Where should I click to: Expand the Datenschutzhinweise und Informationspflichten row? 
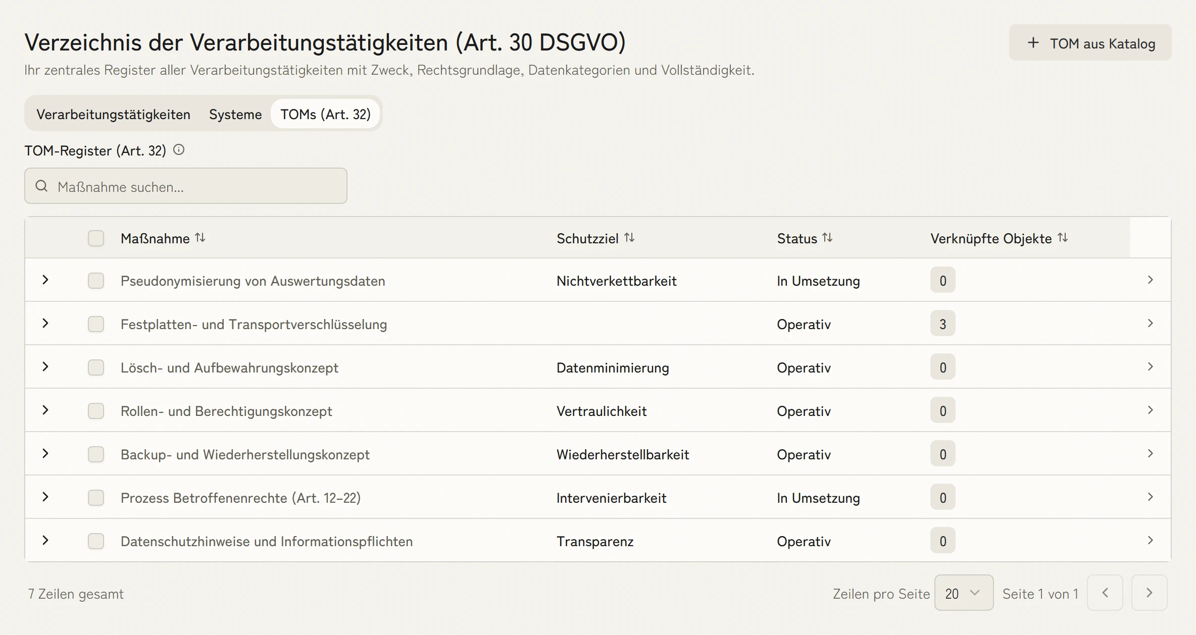click(x=45, y=540)
